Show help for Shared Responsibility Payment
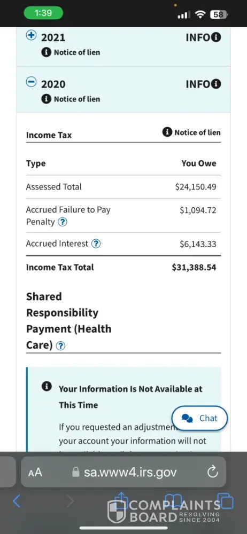Image resolution: width=247 pixels, height=534 pixels. point(60,346)
